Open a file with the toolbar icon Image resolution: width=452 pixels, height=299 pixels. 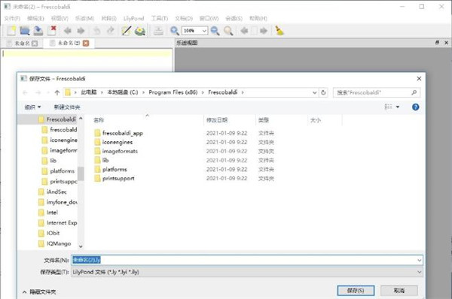tap(25, 31)
